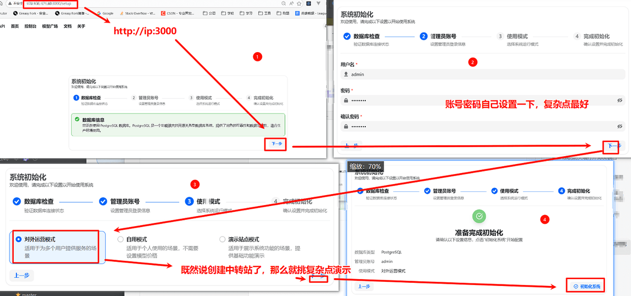
Task: Expand the 工具 bookmark folder
Action: [x=264, y=13]
